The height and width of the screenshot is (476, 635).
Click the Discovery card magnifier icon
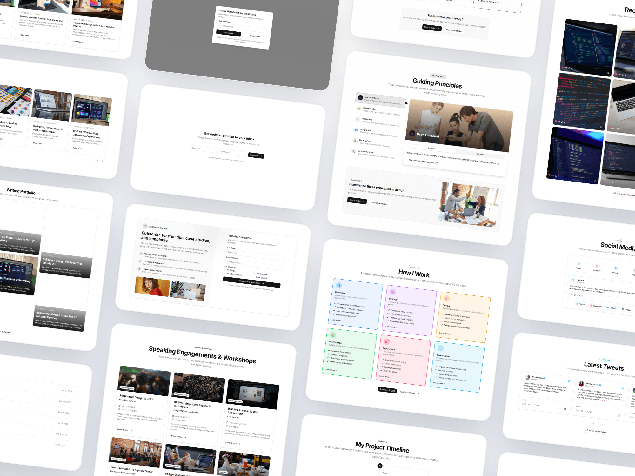(339, 285)
